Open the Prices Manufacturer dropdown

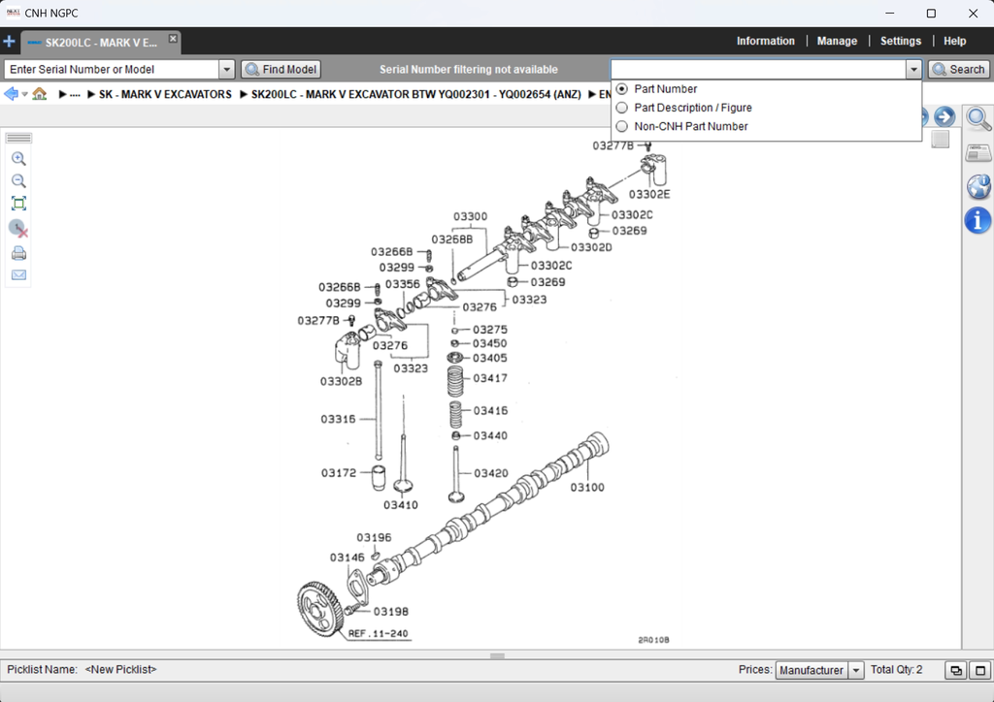coord(855,670)
